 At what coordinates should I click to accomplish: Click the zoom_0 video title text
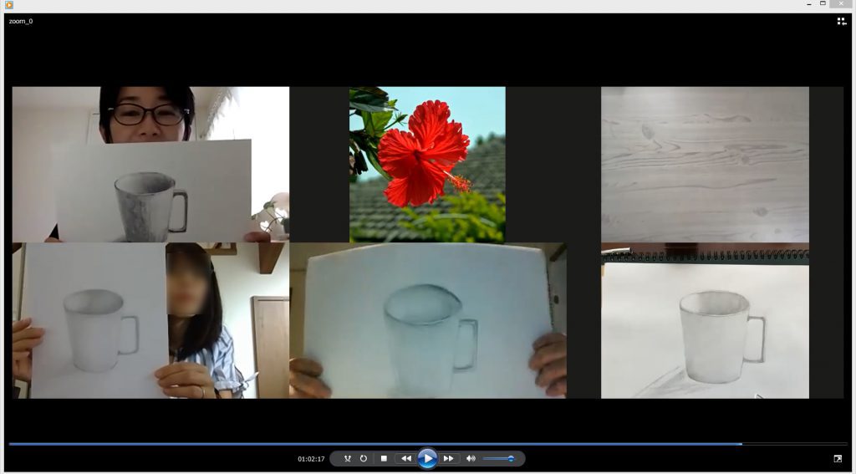coord(21,21)
